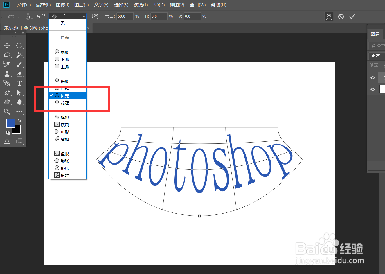
Task: Open the Edit Toolbar three-dots menu
Action: 19,112
